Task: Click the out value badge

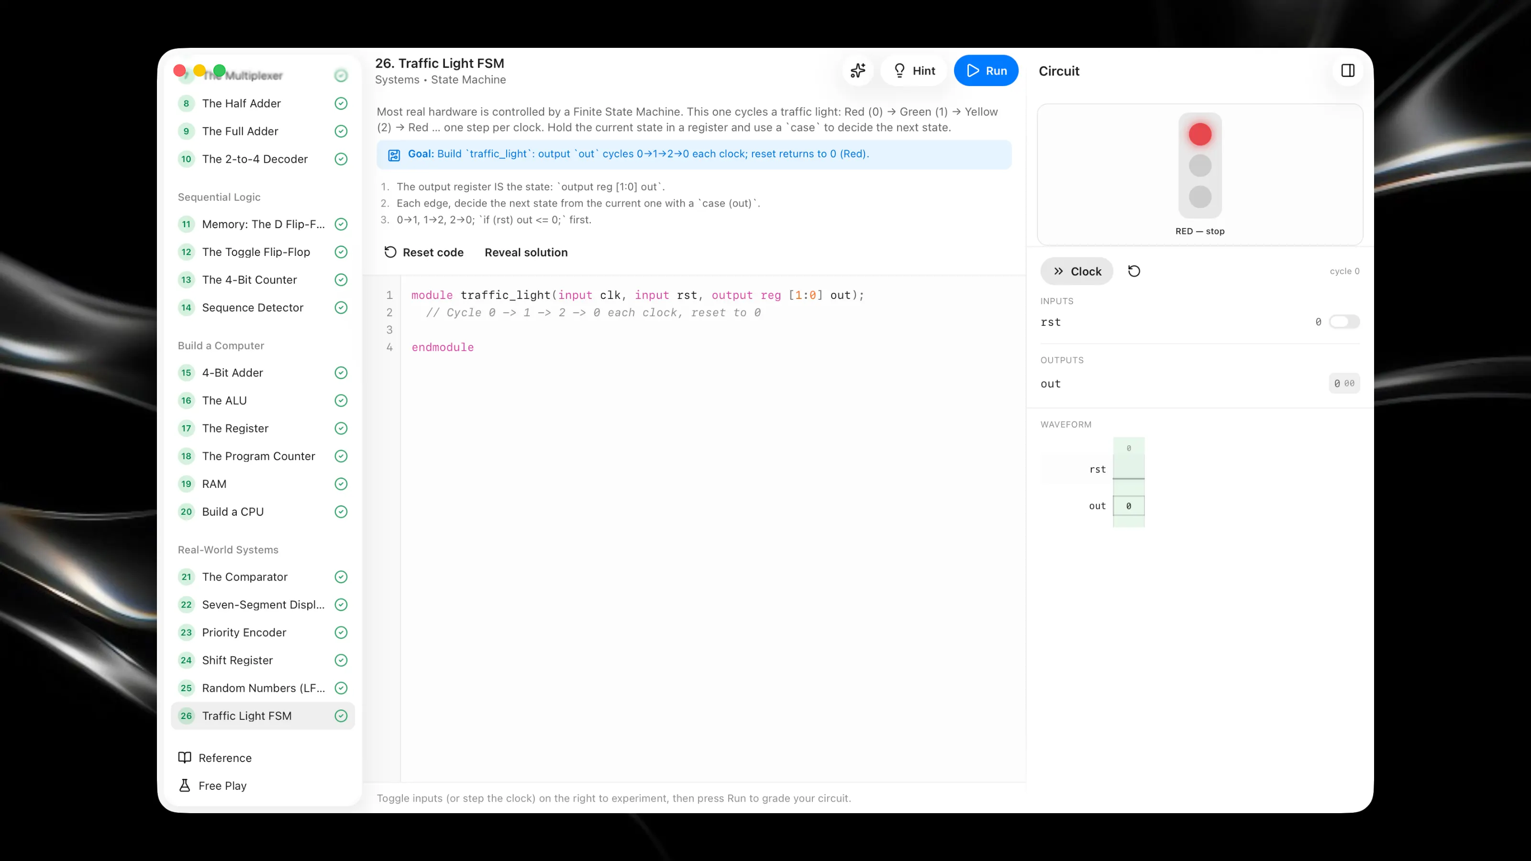Action: coord(1344,383)
